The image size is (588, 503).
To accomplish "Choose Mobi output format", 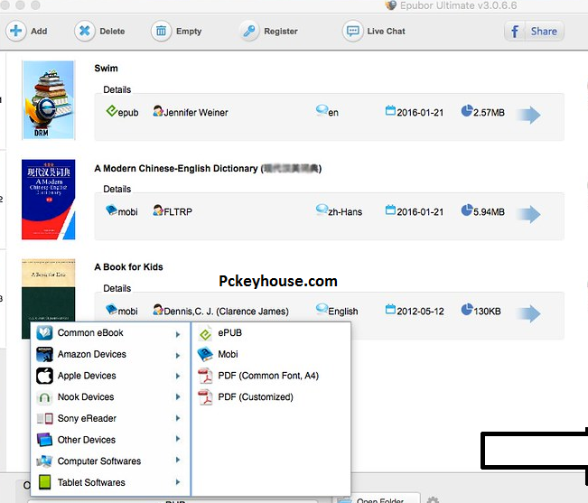I will coord(271,354).
